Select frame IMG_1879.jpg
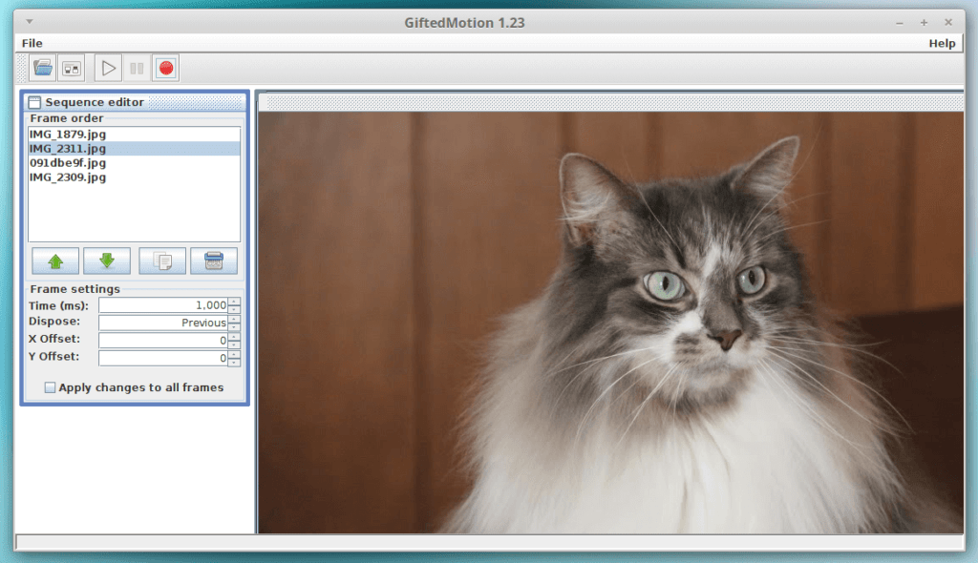978x563 pixels. pos(134,134)
